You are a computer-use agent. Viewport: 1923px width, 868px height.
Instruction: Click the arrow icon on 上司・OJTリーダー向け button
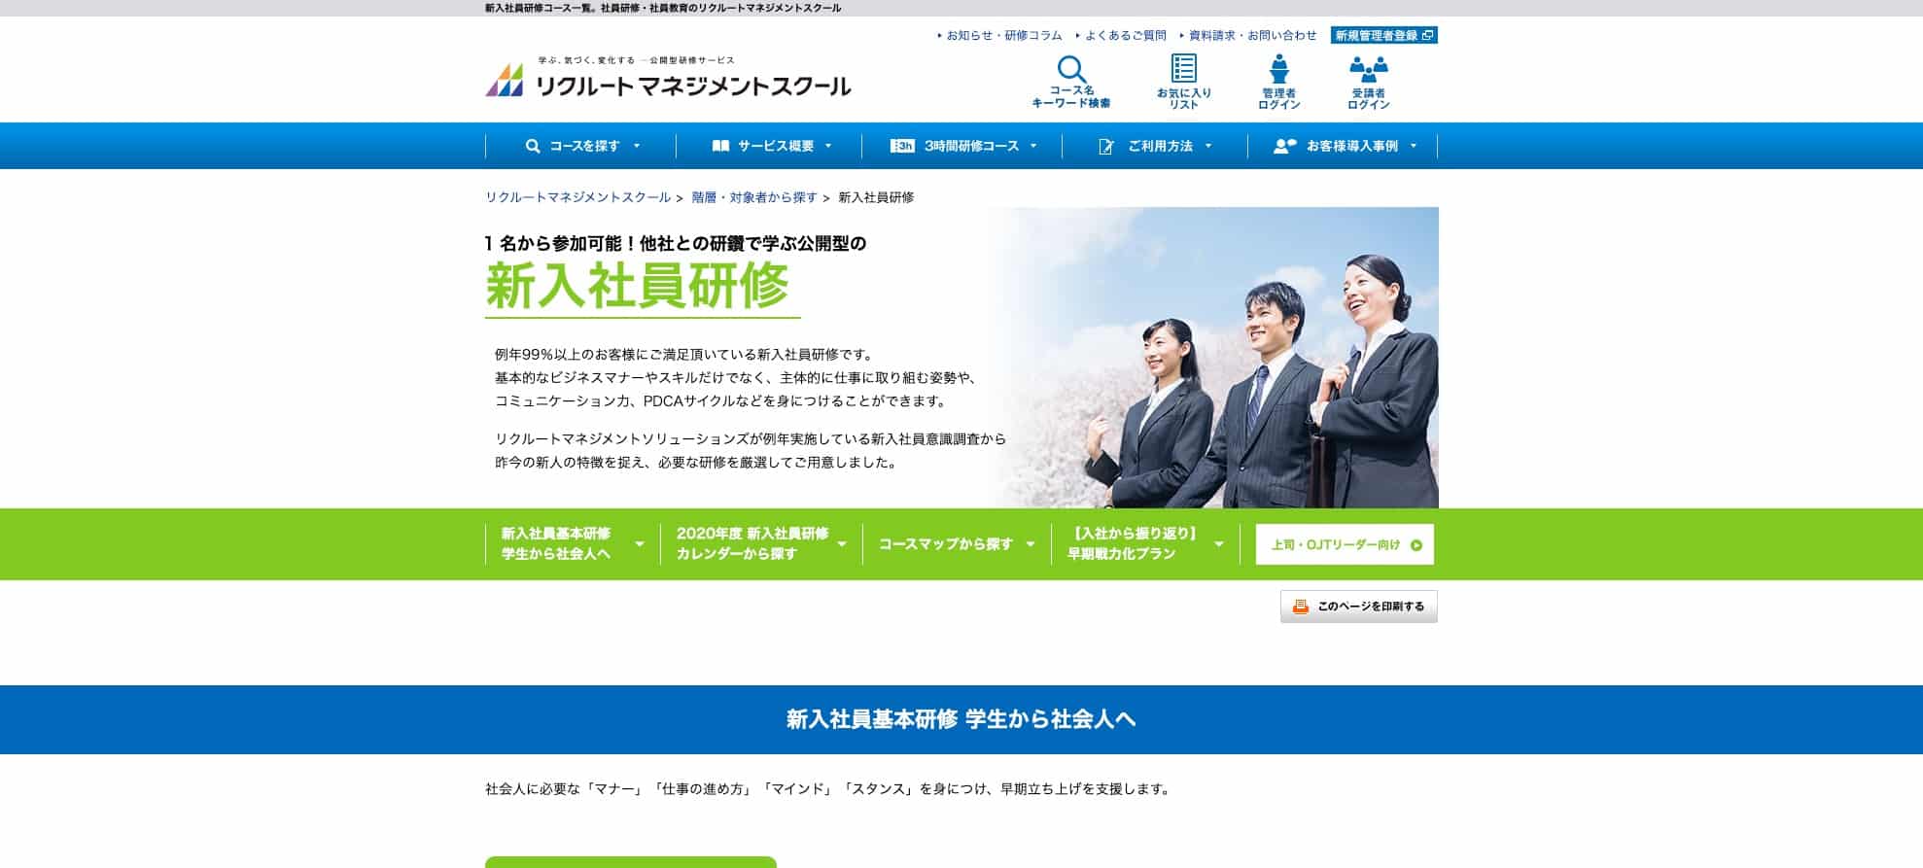1416,545
